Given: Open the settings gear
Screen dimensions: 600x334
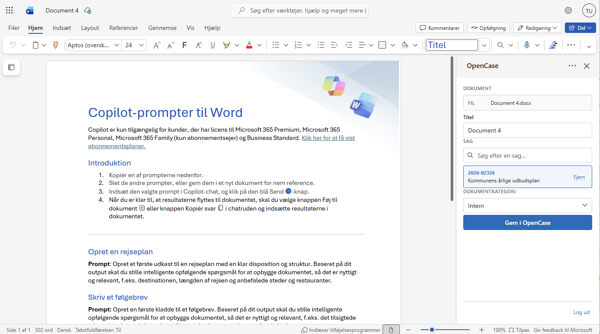Looking at the screenshot, I should pyautogui.click(x=568, y=10).
